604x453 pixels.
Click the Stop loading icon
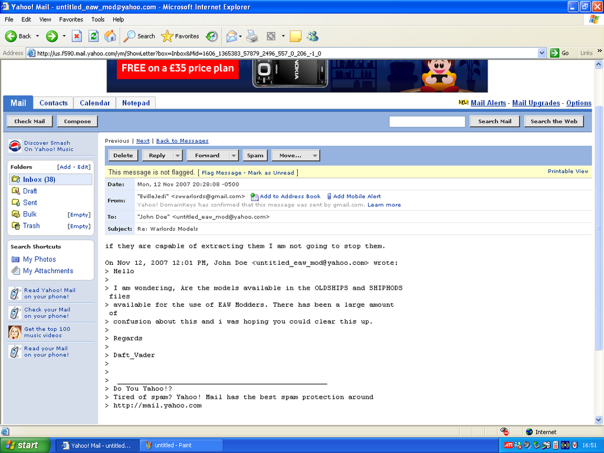pos(77,36)
